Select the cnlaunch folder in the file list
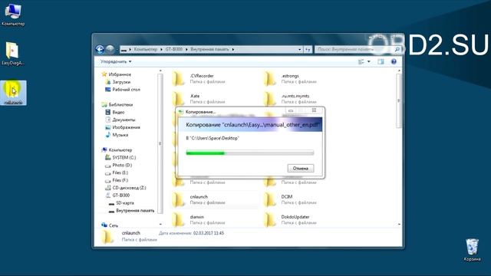491x276 pixels. click(198, 199)
